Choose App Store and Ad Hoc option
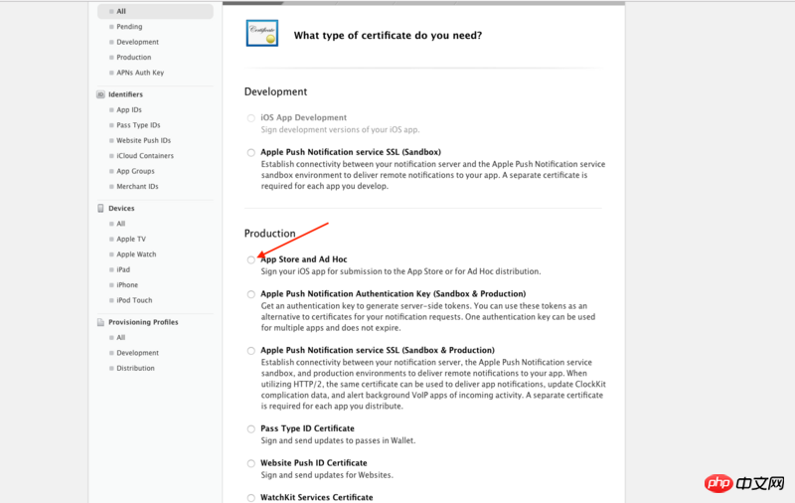Viewport: 795px width, 503px height. click(251, 260)
